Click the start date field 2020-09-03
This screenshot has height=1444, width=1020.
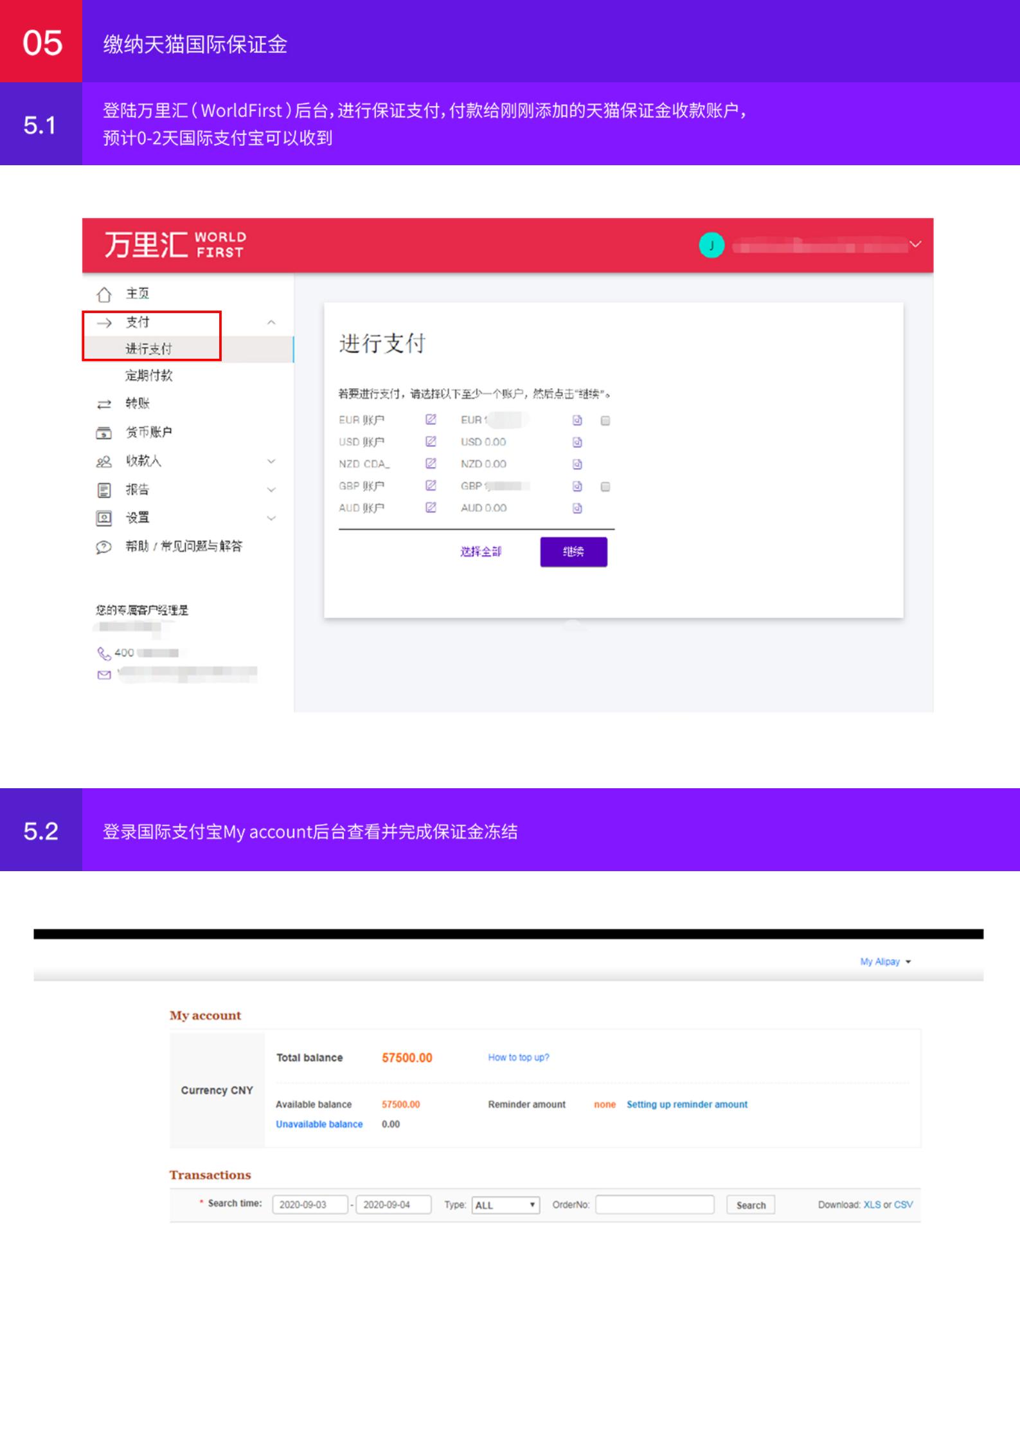[310, 1205]
